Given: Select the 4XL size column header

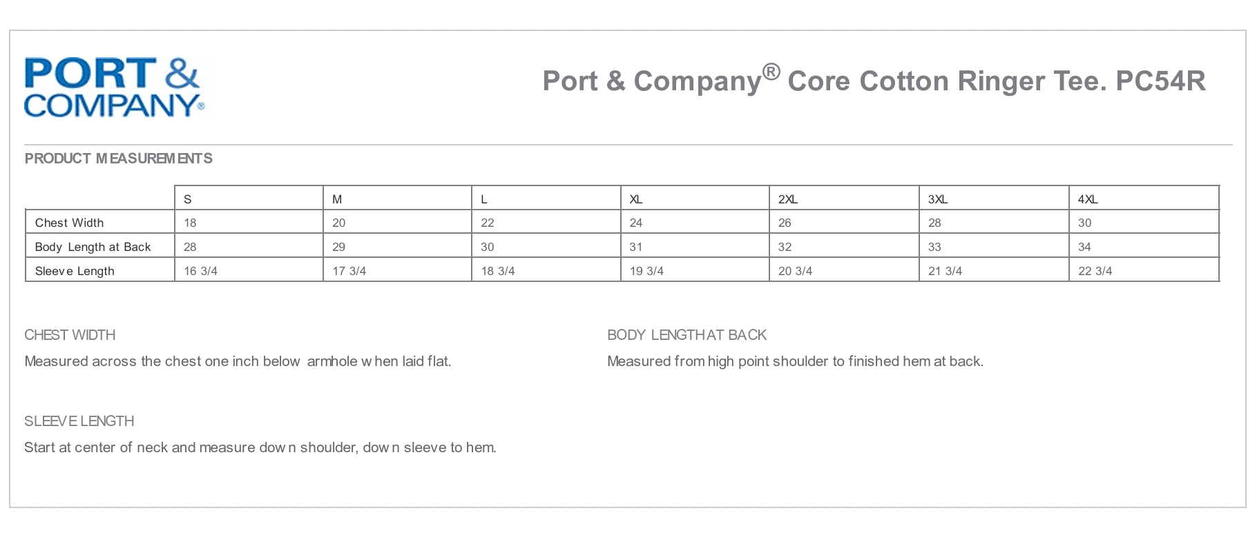Looking at the screenshot, I should coord(1088,199).
